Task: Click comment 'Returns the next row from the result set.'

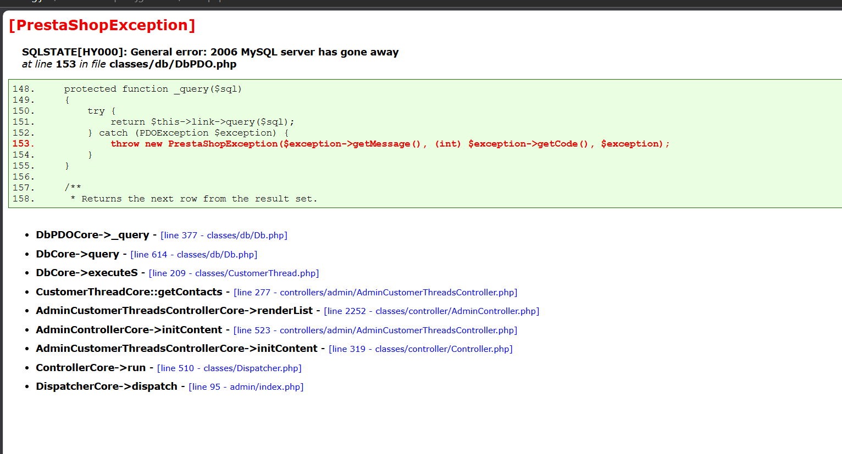Action: pos(200,199)
